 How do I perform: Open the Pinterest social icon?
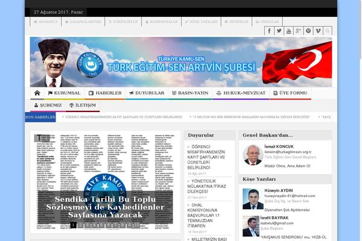[308, 31]
